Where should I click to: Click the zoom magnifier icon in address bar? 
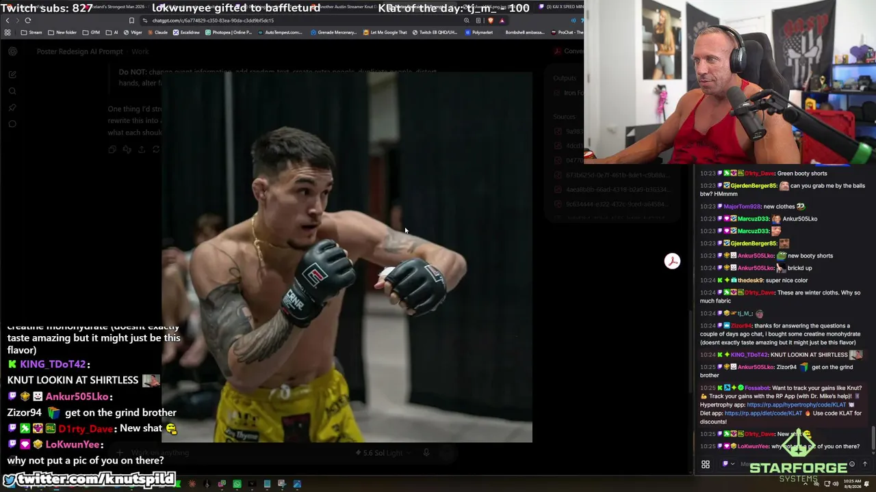pyautogui.click(x=467, y=20)
